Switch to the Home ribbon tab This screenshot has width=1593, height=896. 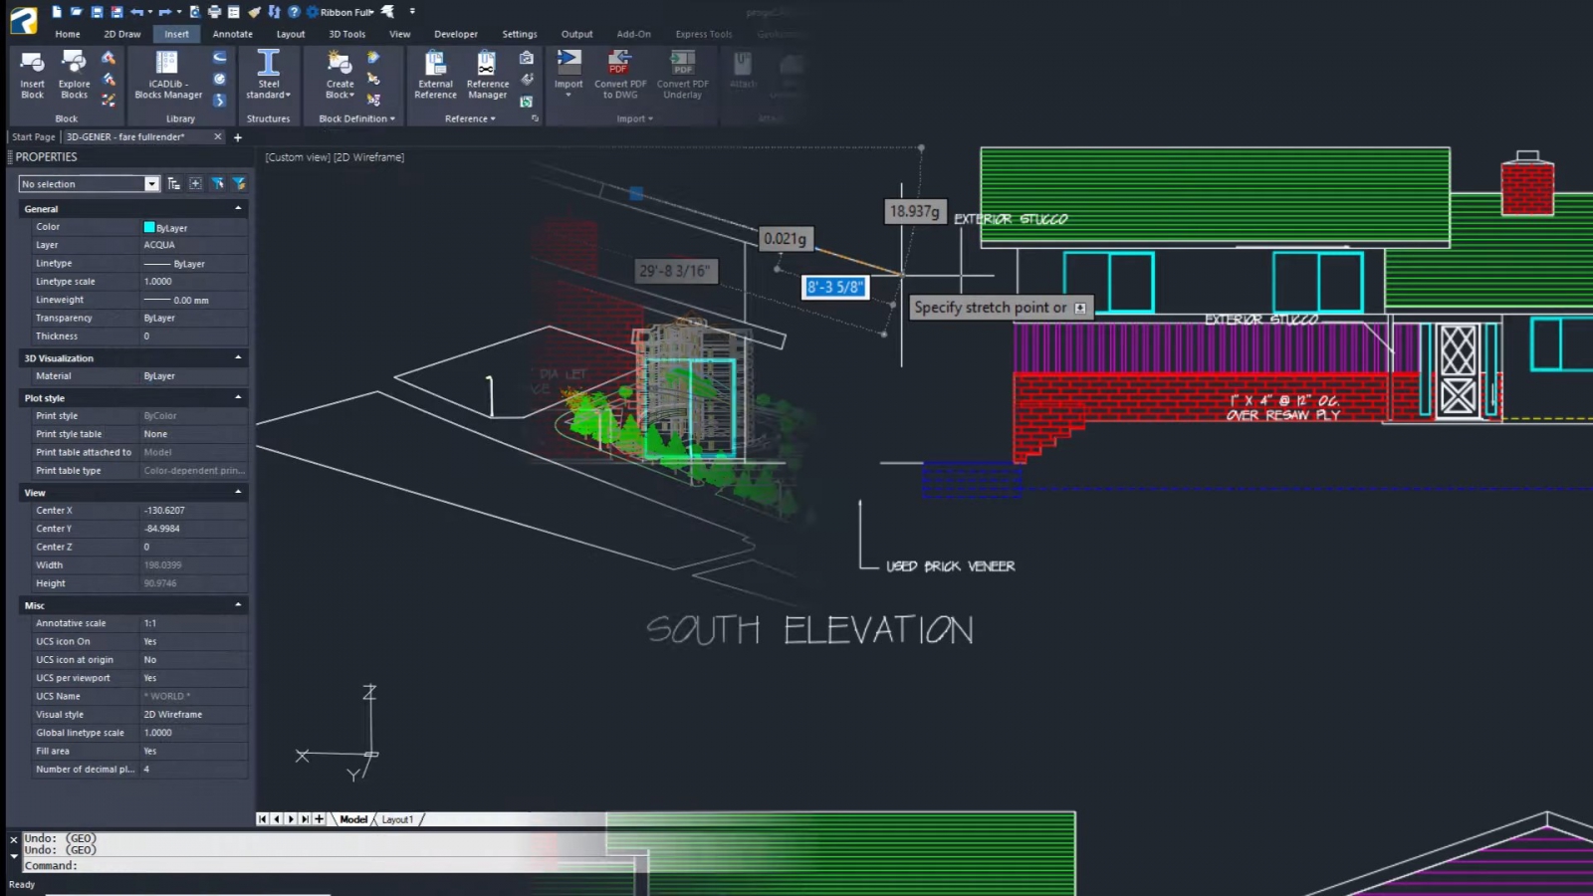[x=68, y=34]
